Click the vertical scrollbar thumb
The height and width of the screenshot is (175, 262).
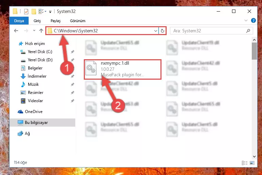point(254,51)
